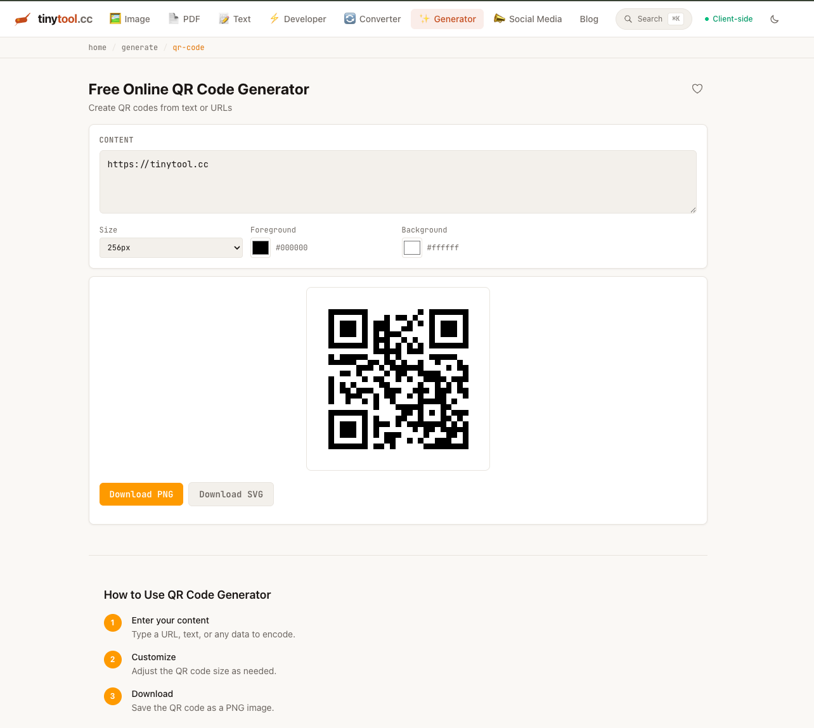Click the heart to favorite this tool

pyautogui.click(x=697, y=89)
